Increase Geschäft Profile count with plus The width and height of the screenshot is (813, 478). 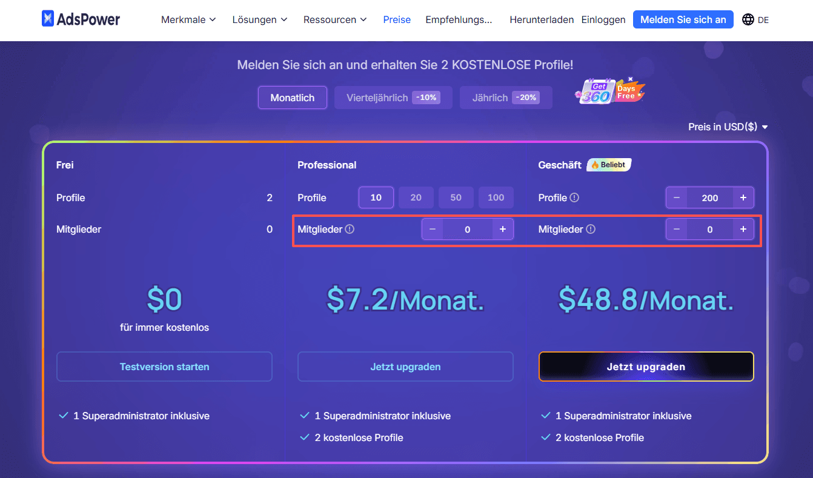(743, 198)
